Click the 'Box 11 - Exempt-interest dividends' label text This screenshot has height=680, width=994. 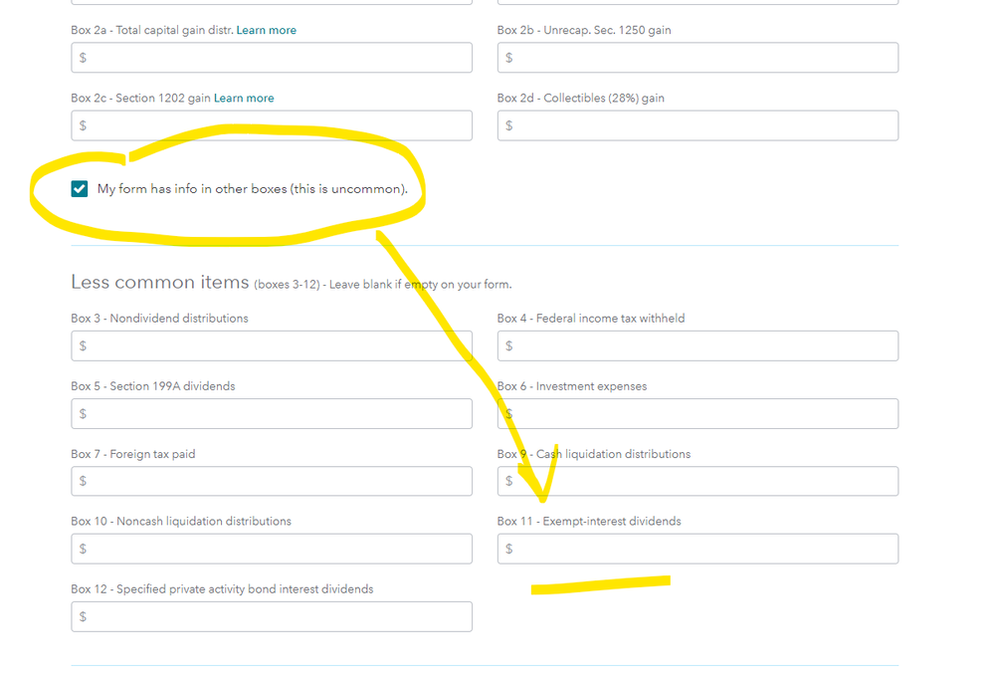click(589, 522)
